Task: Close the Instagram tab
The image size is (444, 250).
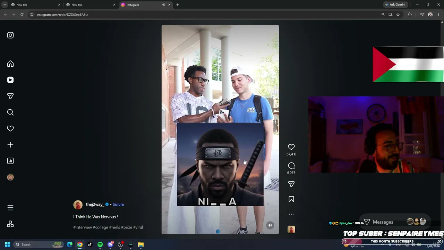Action: click(x=169, y=5)
